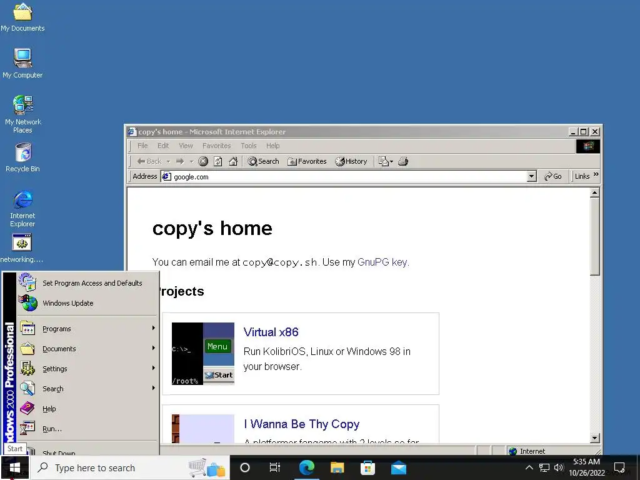Screen dimensions: 640x480
Task: Expand Programs submenu in Start menu
Action: pos(87,329)
